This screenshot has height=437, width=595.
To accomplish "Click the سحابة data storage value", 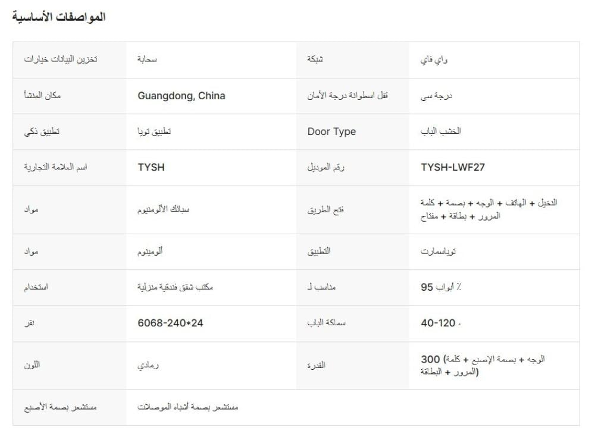I will click(147, 60).
